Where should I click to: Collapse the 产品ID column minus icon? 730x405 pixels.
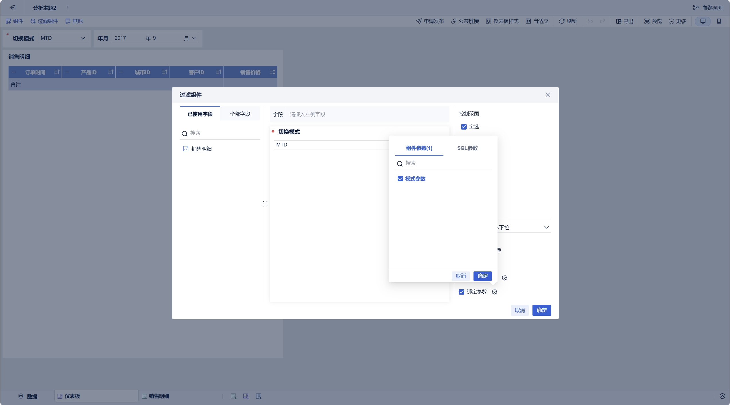[x=67, y=72]
